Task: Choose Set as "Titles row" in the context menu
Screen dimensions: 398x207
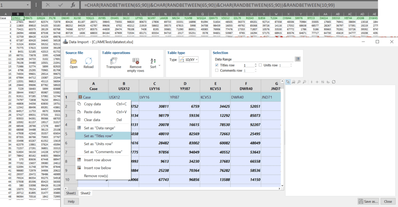Action: point(98,136)
